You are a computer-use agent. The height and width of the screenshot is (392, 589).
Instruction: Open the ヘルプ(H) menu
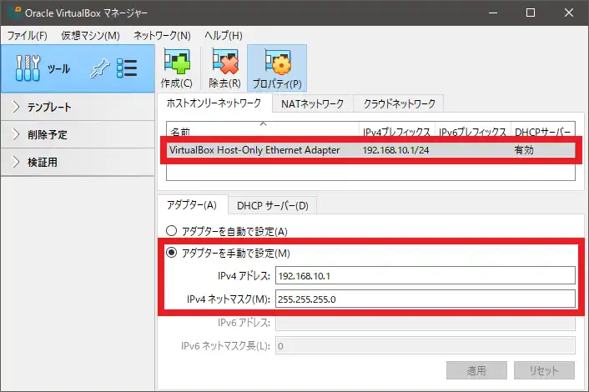[223, 36]
